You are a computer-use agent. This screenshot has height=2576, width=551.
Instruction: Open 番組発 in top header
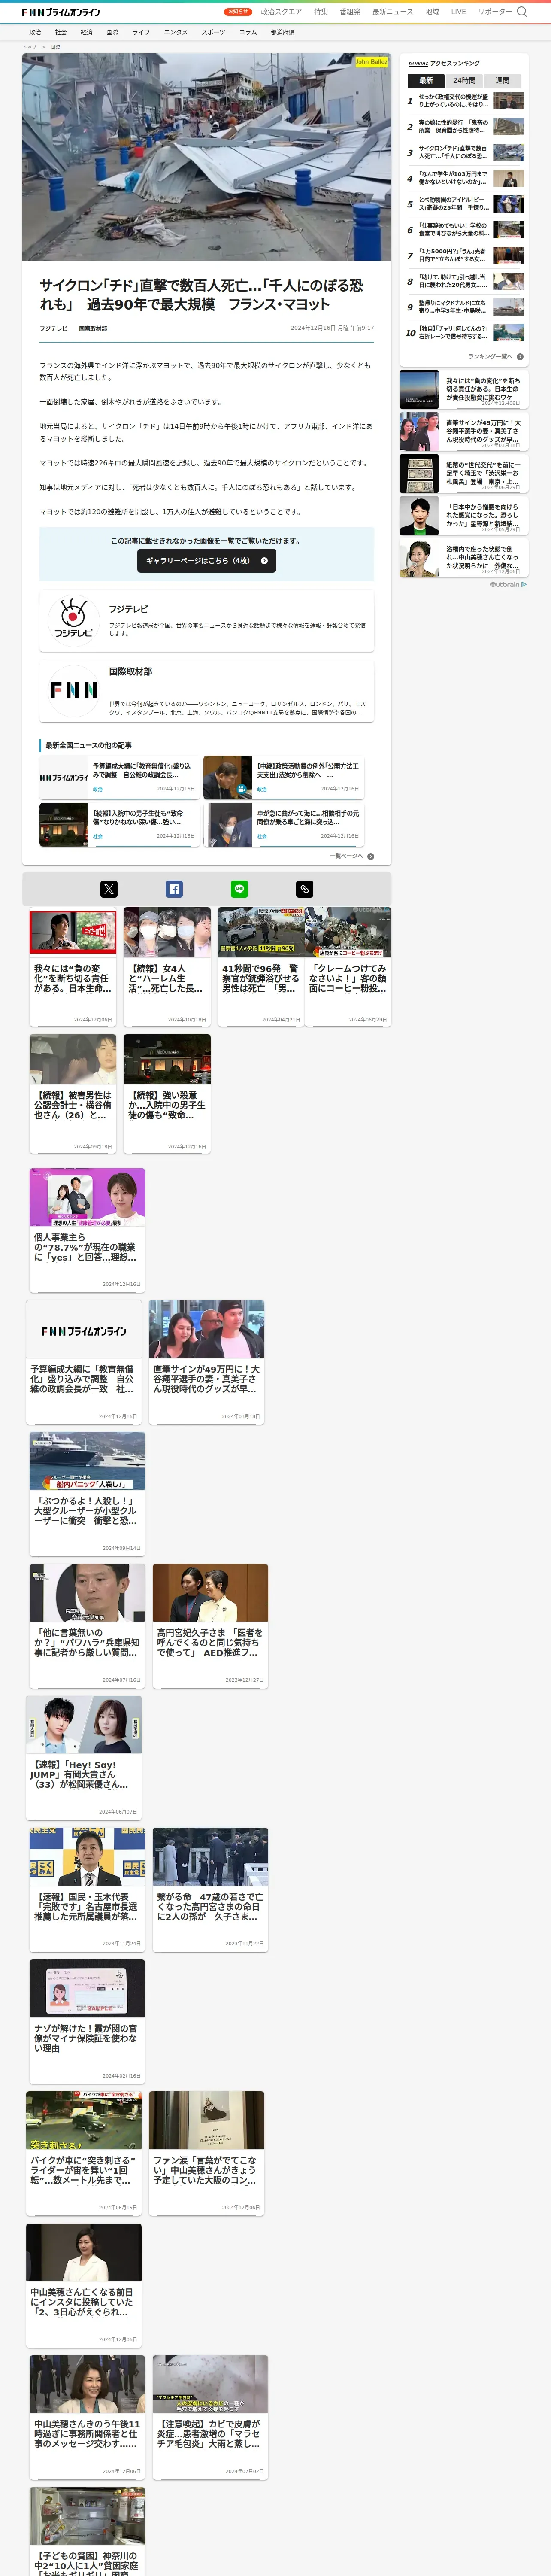click(350, 12)
